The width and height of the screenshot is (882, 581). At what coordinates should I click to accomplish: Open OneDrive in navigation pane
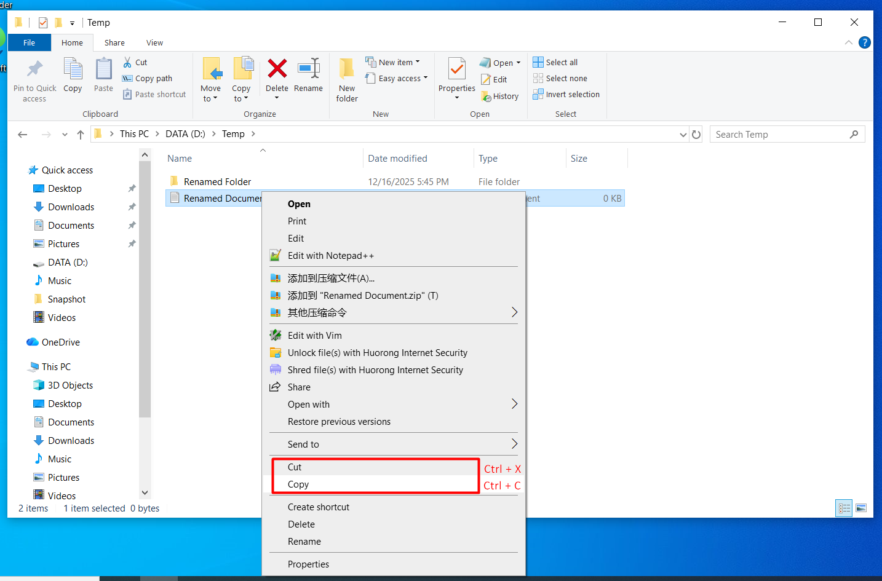pyautogui.click(x=60, y=342)
